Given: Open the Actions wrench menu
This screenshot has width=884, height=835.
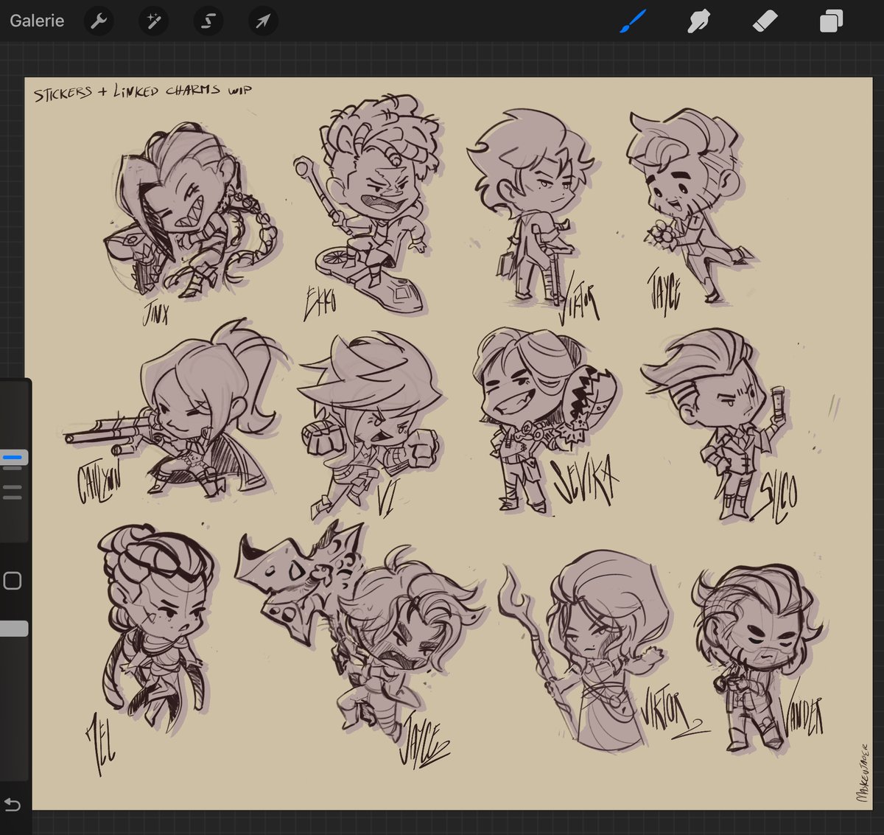Looking at the screenshot, I should click(x=99, y=21).
